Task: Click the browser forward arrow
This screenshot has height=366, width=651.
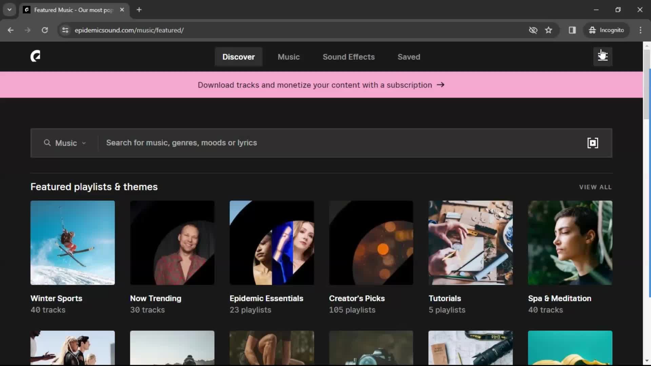Action: pos(27,30)
